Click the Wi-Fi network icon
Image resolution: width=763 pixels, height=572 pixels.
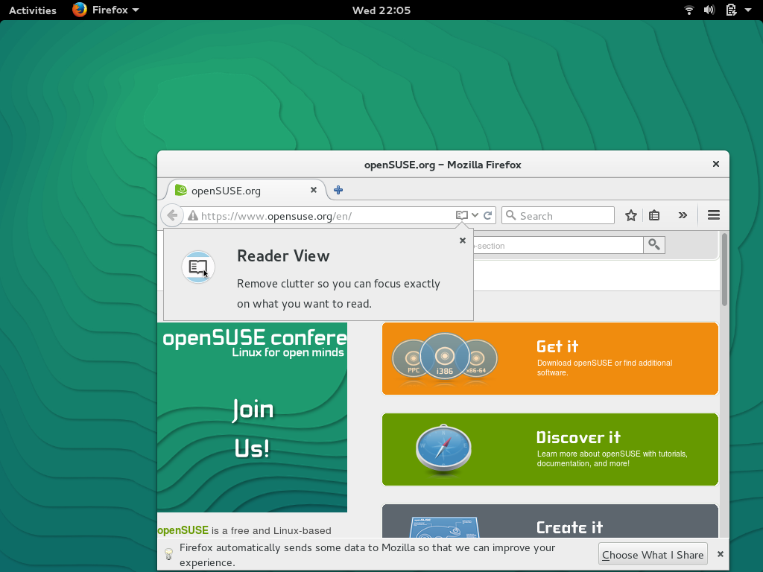[x=688, y=10]
